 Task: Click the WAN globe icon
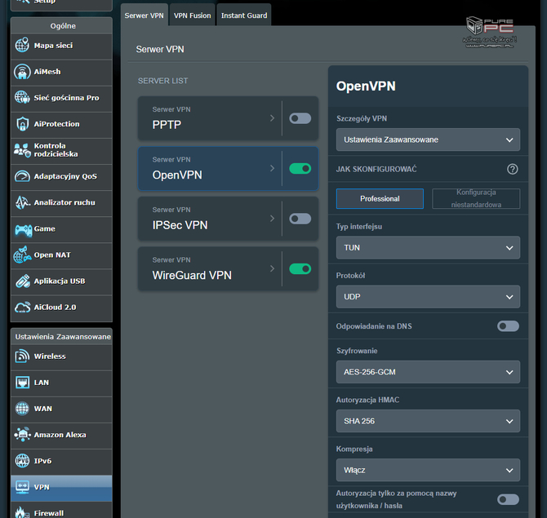(x=22, y=409)
